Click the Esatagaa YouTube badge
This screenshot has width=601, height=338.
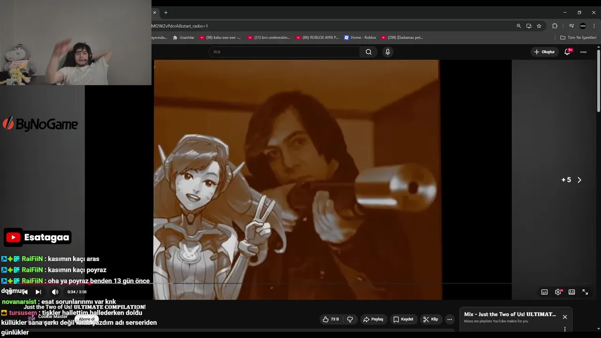pos(38,238)
